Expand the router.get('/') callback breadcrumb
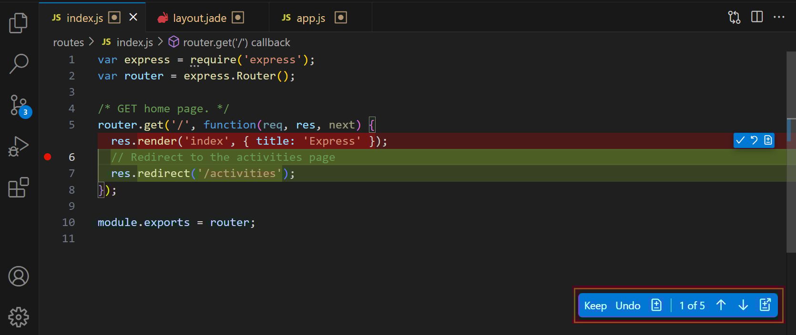This screenshot has height=335, width=796. 236,42
